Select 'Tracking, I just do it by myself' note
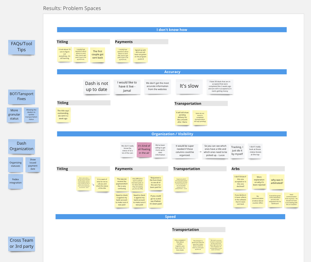Image resolution: width=311 pixels, height=262 pixels. point(237,151)
